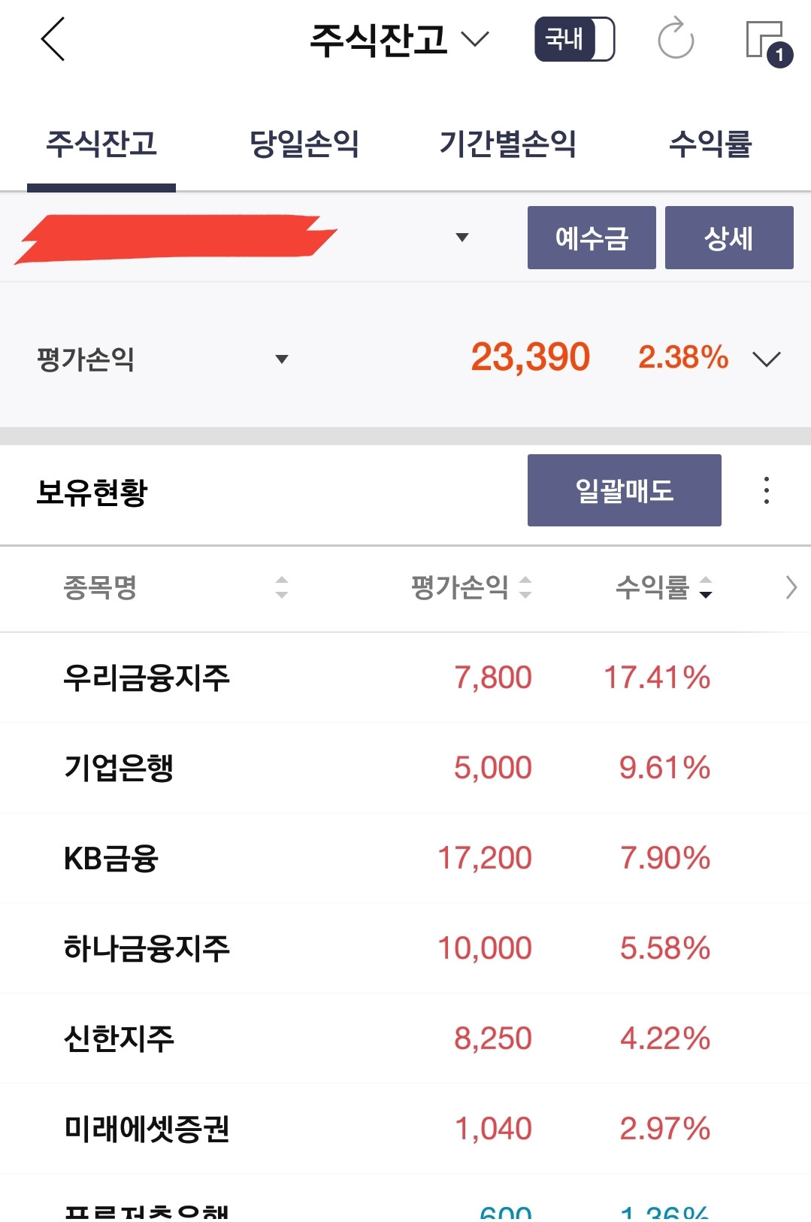Show next columns with right chevron
Screen dimensions: 811x1222
(x=791, y=587)
